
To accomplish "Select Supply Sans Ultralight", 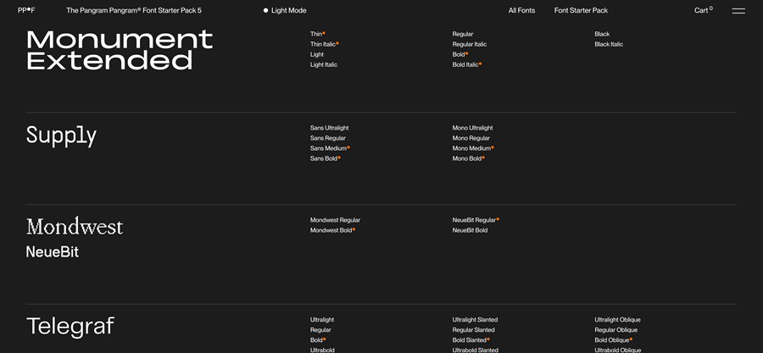I will click(330, 128).
